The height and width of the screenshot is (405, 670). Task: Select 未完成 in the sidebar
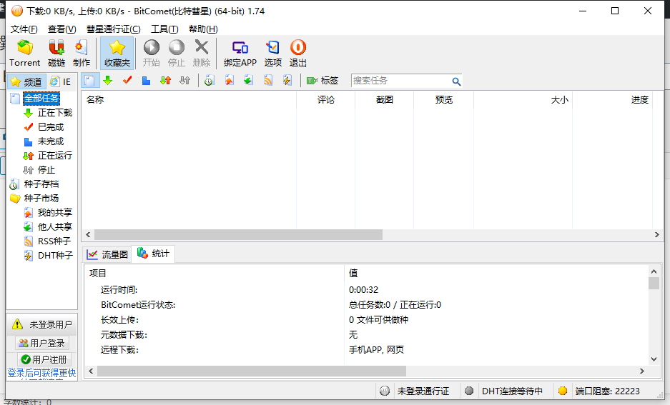tap(51, 141)
